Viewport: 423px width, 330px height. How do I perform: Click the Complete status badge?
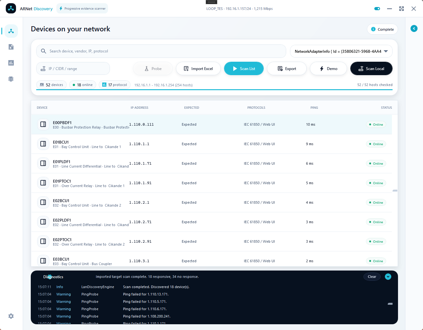click(382, 29)
